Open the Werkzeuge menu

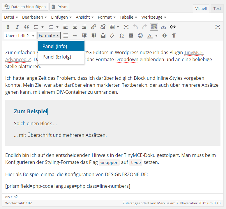pos(154,17)
